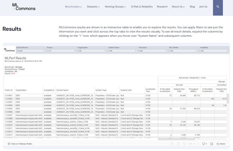The width and height of the screenshot is (233, 151).
Task: Click the 3D-Unet model header
Action: (x=179, y=85)
